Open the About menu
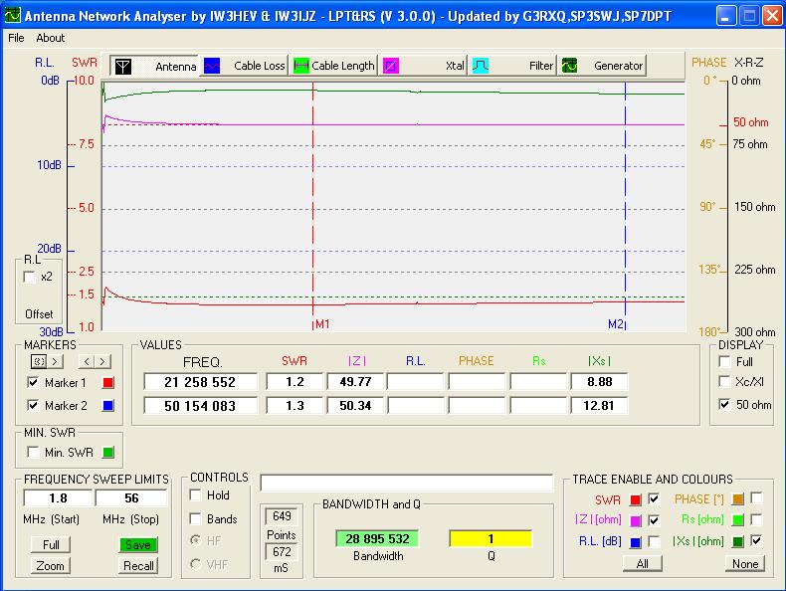 pos(50,38)
